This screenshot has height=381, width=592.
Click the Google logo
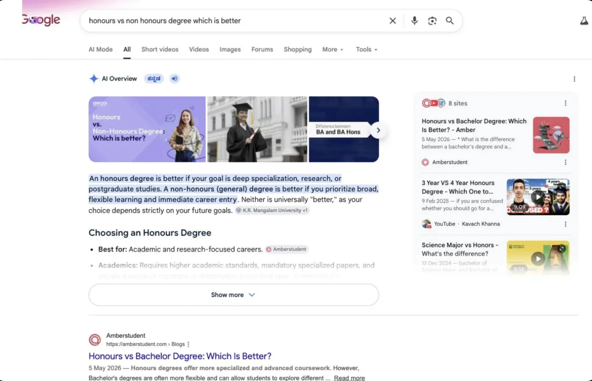pos(41,20)
